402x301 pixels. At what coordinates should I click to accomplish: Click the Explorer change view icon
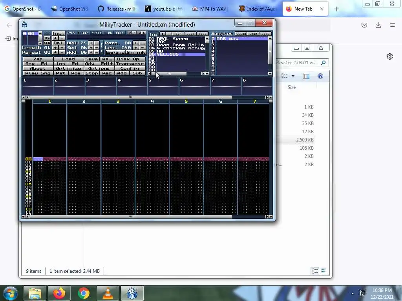[285, 76]
